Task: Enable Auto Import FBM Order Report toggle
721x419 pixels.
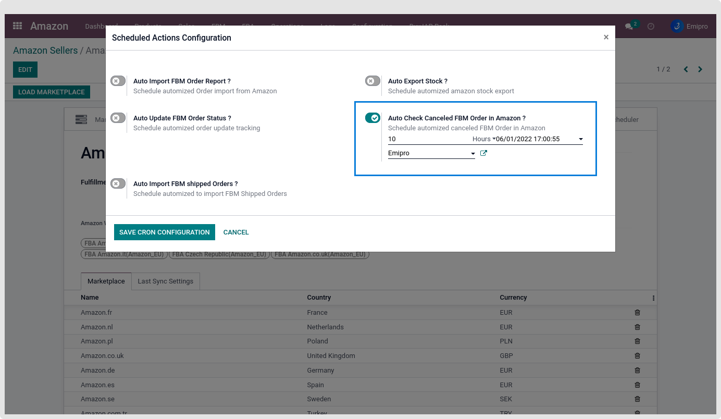Action: click(118, 81)
